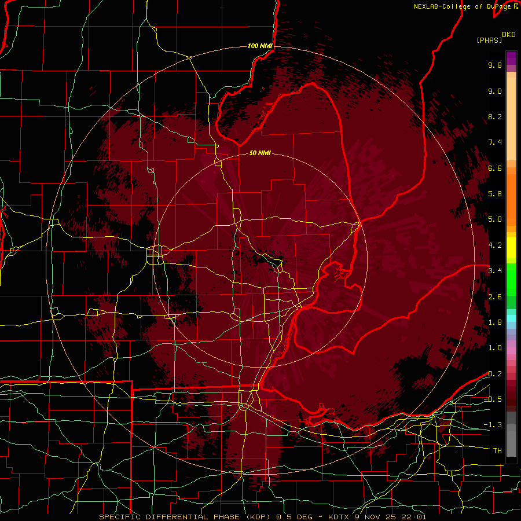
Task: Pick the purple top segment of color bar
Action: pos(511,58)
